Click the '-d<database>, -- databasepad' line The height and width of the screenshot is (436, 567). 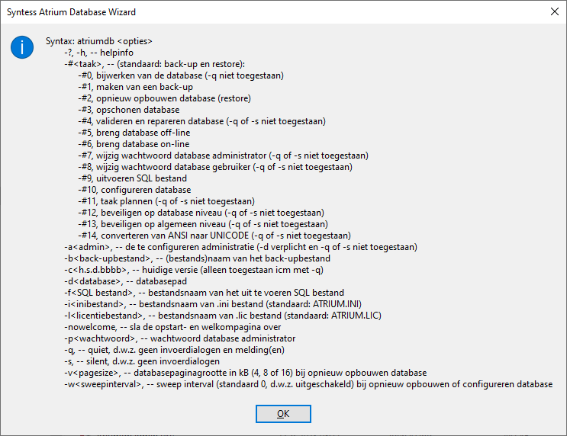click(125, 281)
